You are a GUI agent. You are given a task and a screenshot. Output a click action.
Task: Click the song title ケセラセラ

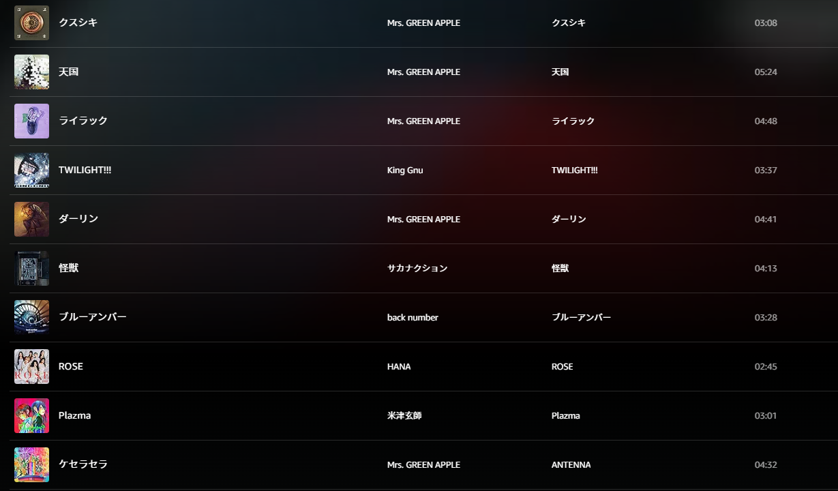click(83, 464)
